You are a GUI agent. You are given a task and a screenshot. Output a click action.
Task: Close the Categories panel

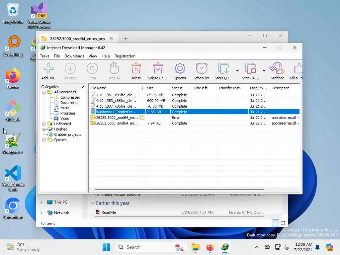coord(83,87)
